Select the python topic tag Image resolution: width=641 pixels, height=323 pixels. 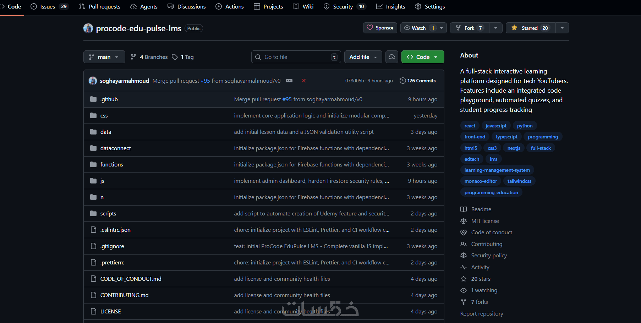click(525, 126)
